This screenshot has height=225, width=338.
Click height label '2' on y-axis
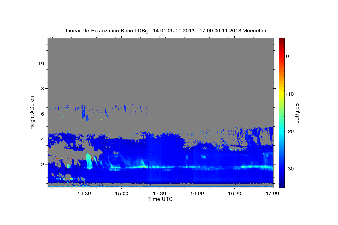coord(42,164)
